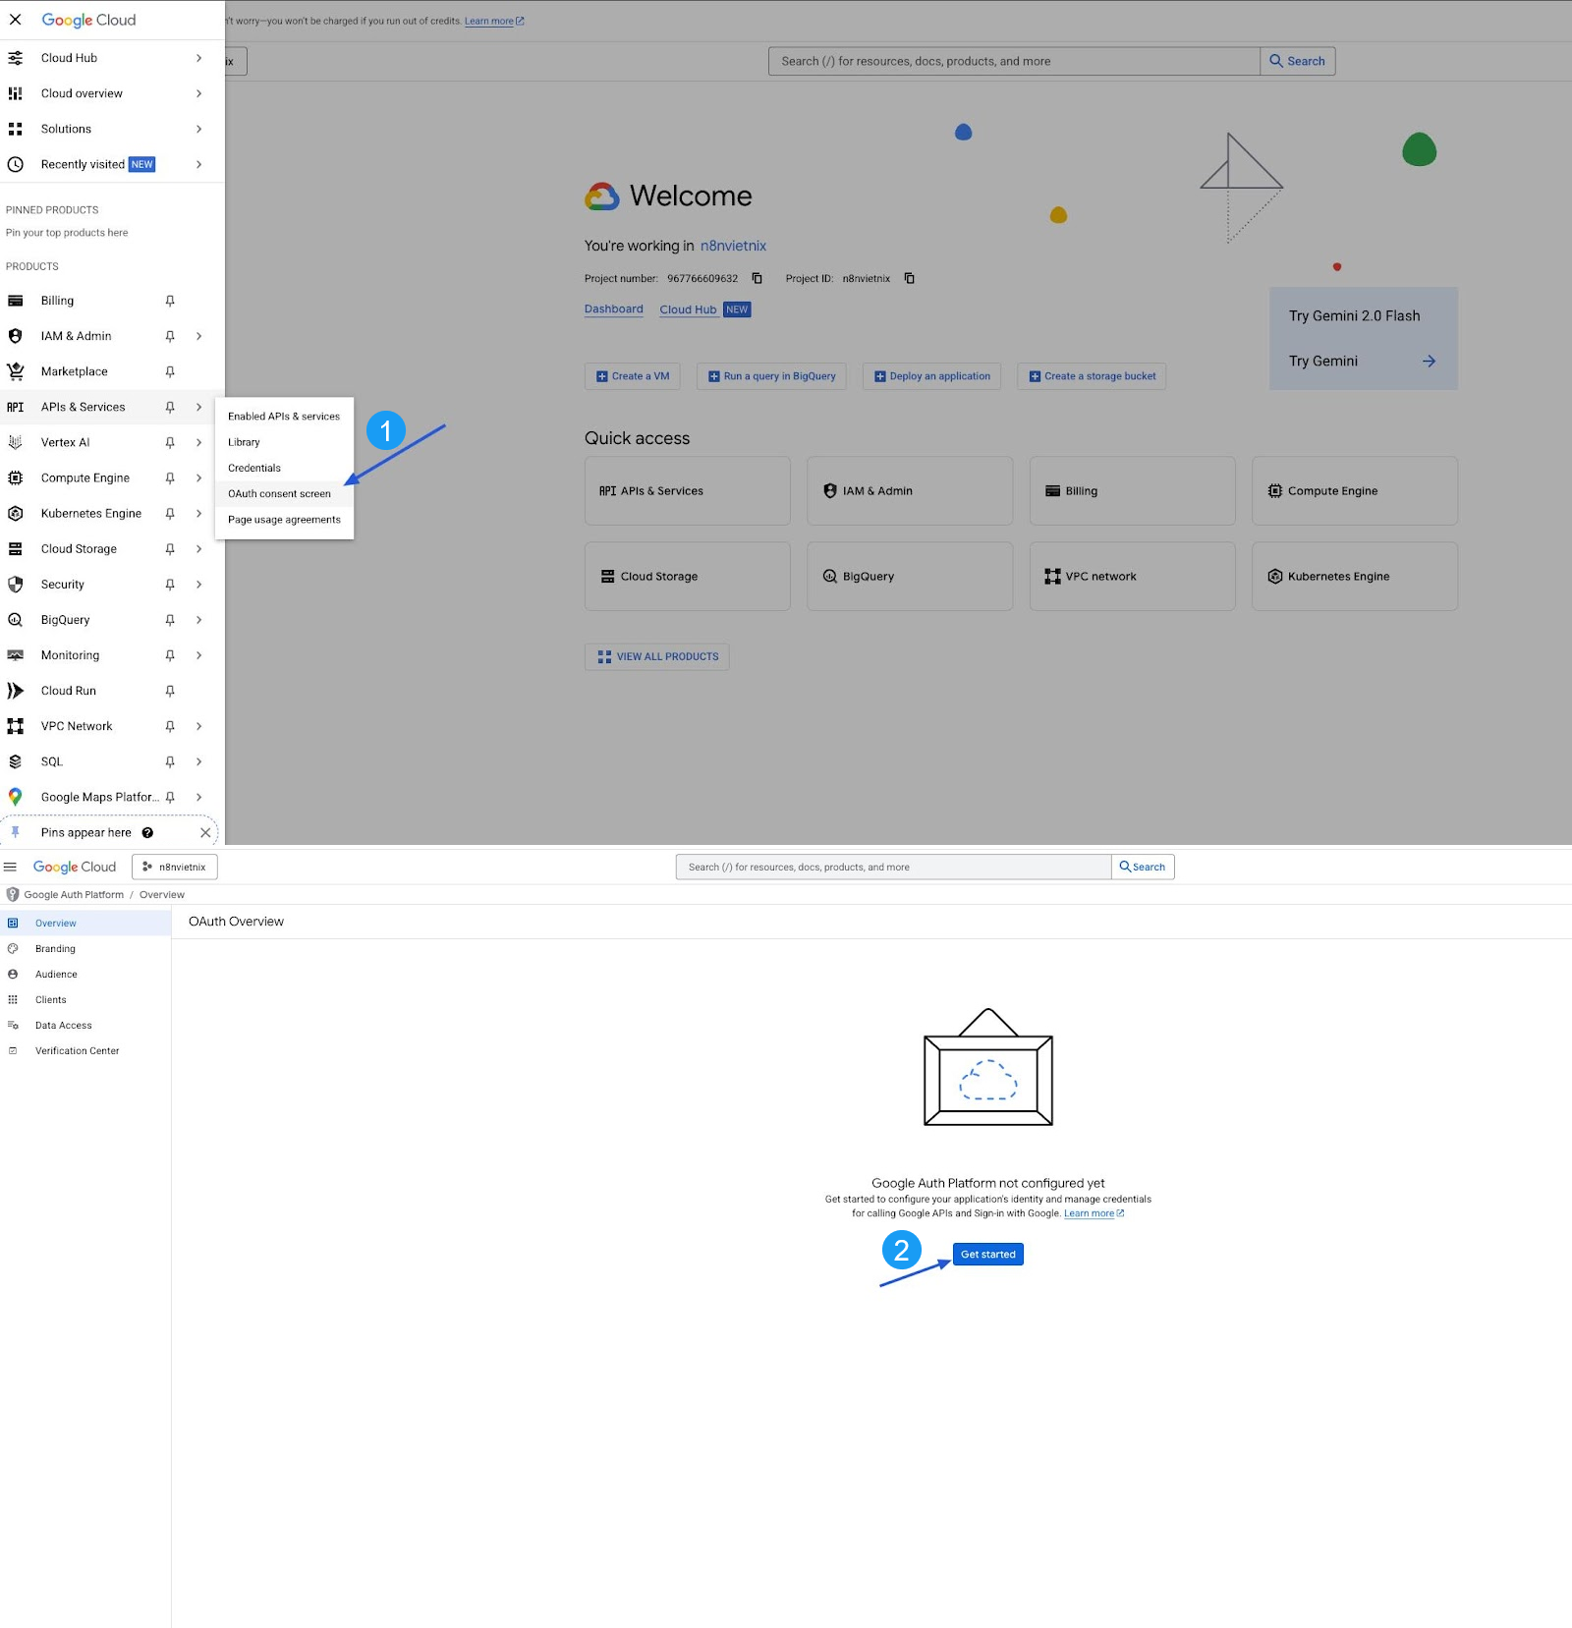
Task: Click IAM & Admin shield icon in sidebar
Action: [x=16, y=336]
